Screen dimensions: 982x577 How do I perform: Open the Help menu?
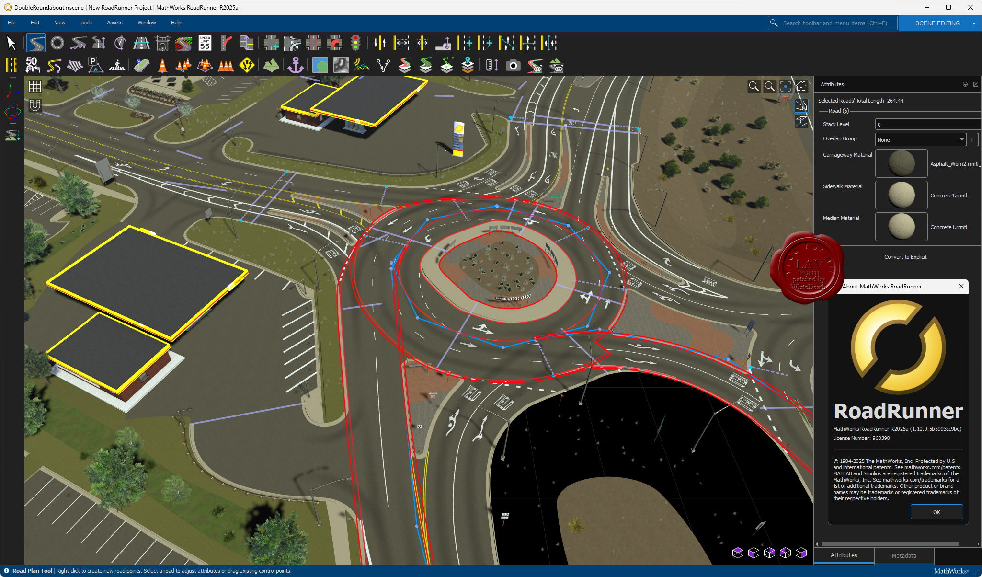pyautogui.click(x=176, y=23)
